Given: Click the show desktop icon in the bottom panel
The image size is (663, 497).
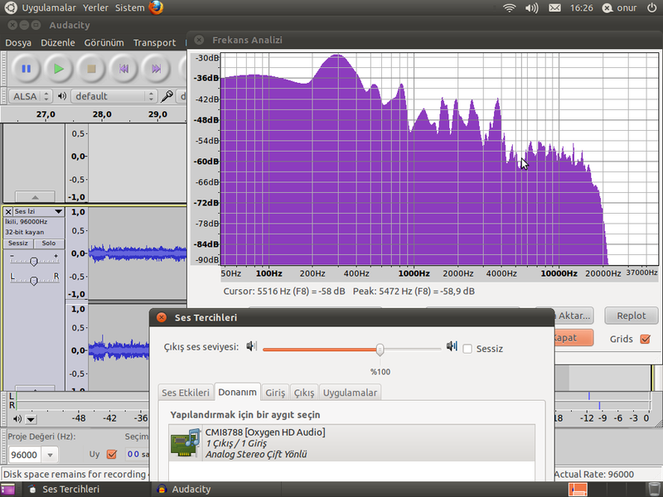Looking at the screenshot, I should tap(7, 490).
